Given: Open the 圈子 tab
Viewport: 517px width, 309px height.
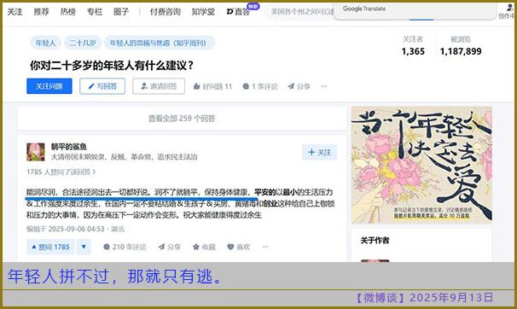Looking at the screenshot, I should [x=120, y=12].
